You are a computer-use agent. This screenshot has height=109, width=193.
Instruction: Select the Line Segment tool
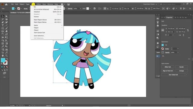tap(7, 25)
